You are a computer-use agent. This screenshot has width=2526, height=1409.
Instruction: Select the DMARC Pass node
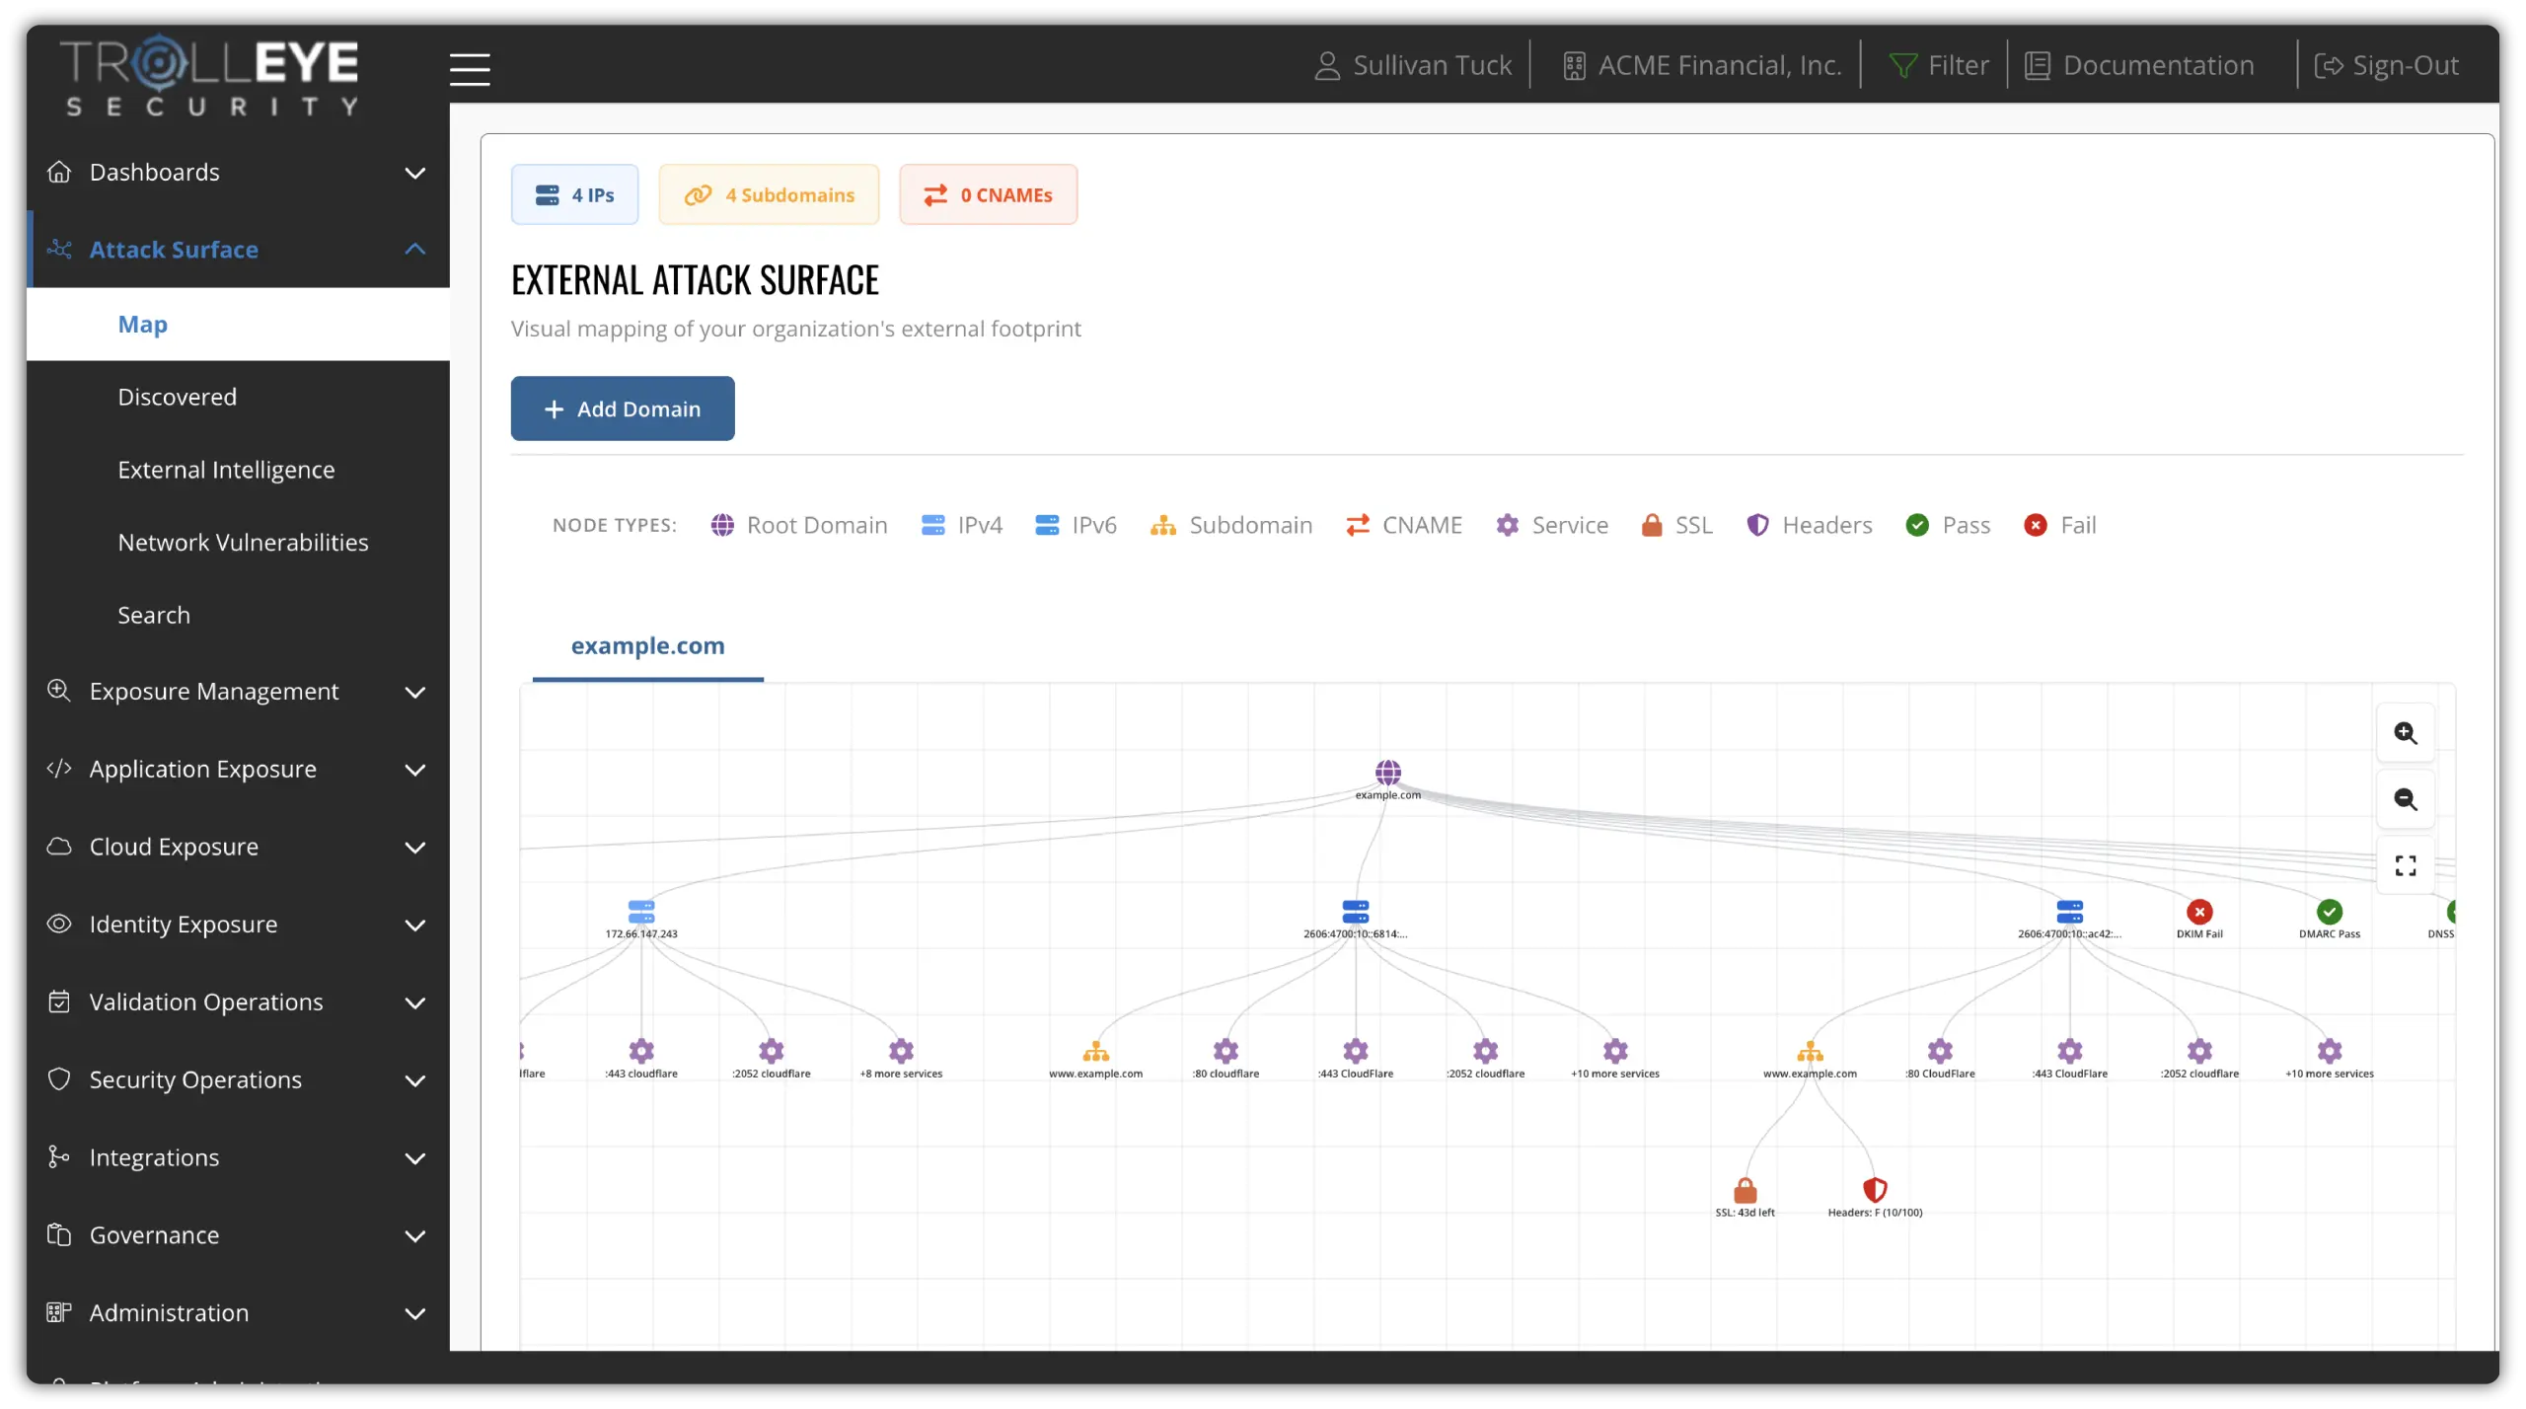(2329, 911)
